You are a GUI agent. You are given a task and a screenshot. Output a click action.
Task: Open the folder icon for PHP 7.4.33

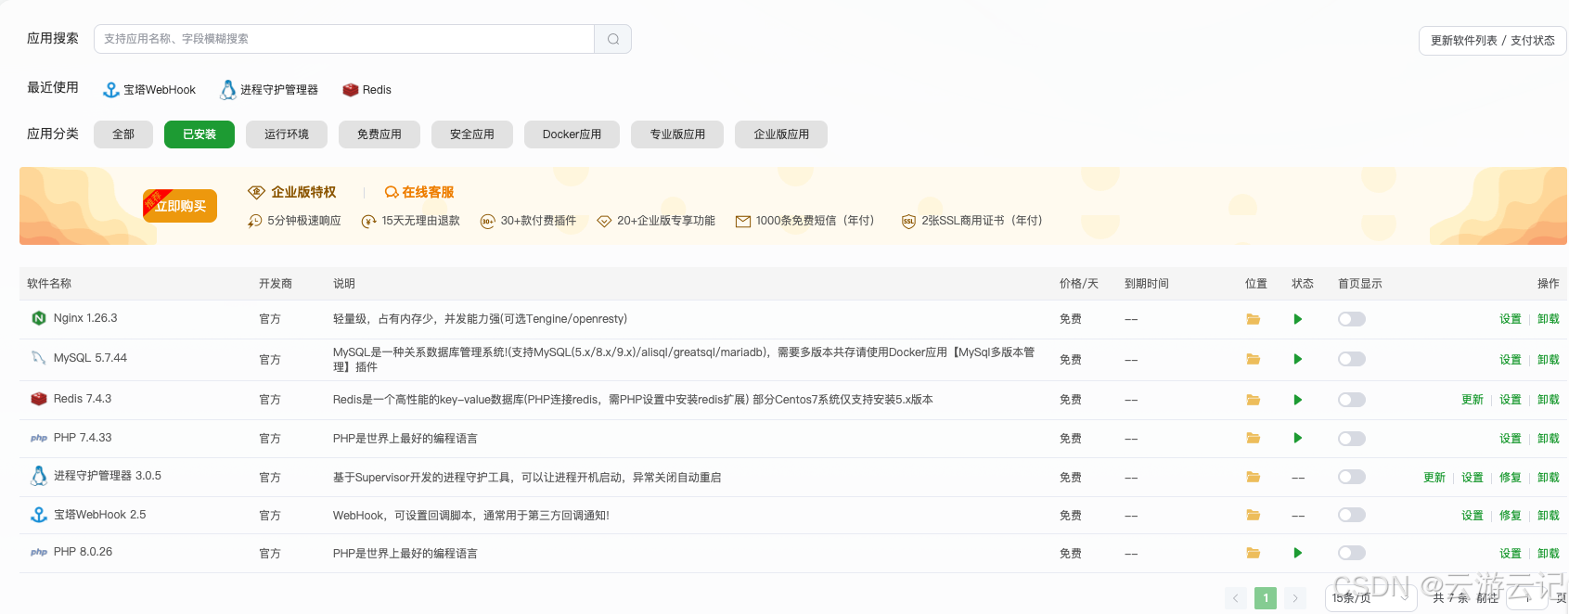tap(1253, 438)
